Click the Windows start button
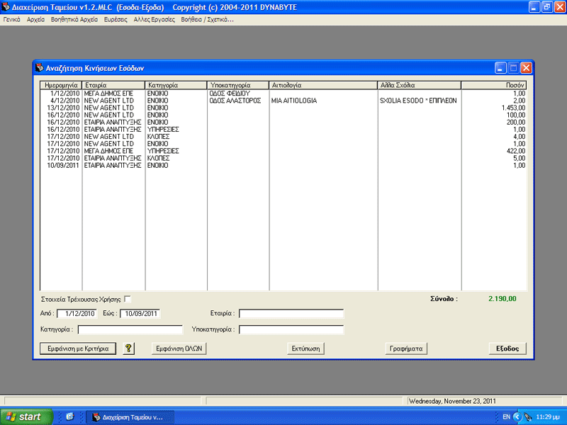 pos(26,416)
